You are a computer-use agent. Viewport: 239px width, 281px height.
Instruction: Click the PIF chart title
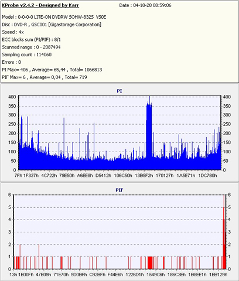tap(119, 190)
